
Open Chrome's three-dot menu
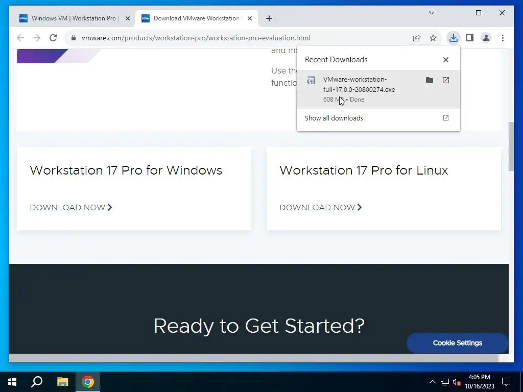(x=503, y=38)
